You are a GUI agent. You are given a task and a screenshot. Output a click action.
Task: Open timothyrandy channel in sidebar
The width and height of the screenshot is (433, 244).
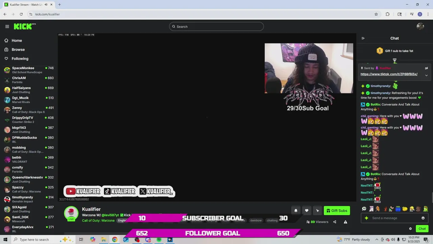(29, 199)
